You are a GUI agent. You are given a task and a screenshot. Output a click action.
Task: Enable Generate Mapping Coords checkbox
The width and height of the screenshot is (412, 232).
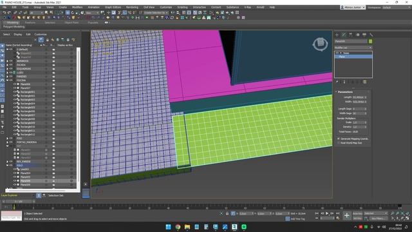coord(339,139)
